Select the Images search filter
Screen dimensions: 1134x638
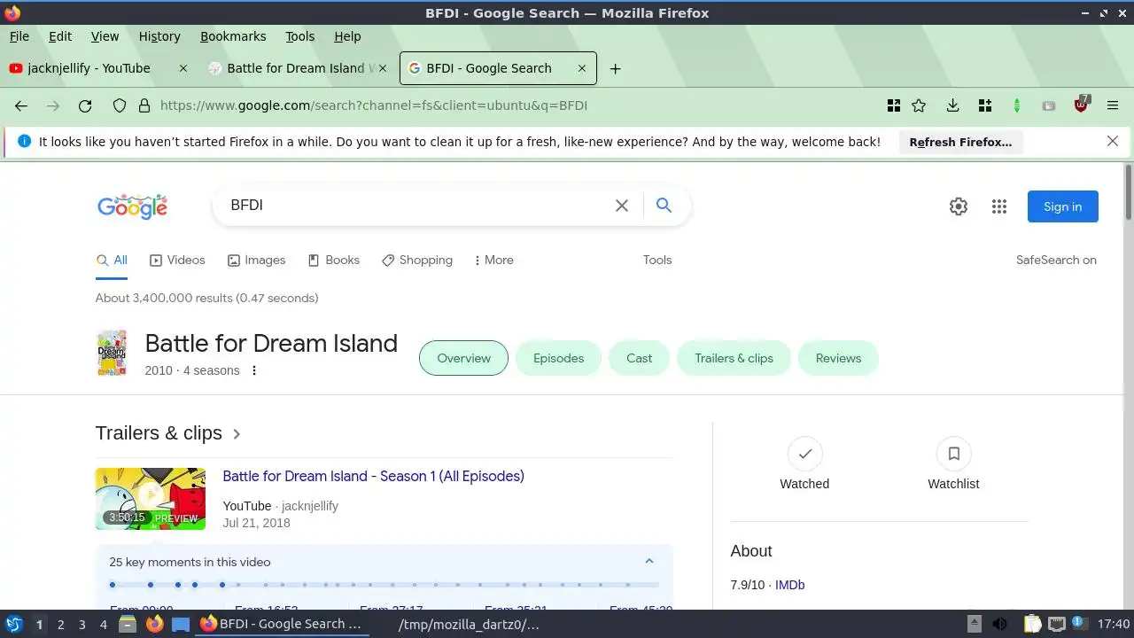(x=256, y=260)
